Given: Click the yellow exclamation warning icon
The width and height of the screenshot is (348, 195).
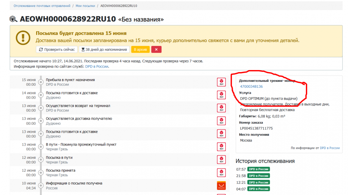Looking at the screenshot, I should 23,37.
